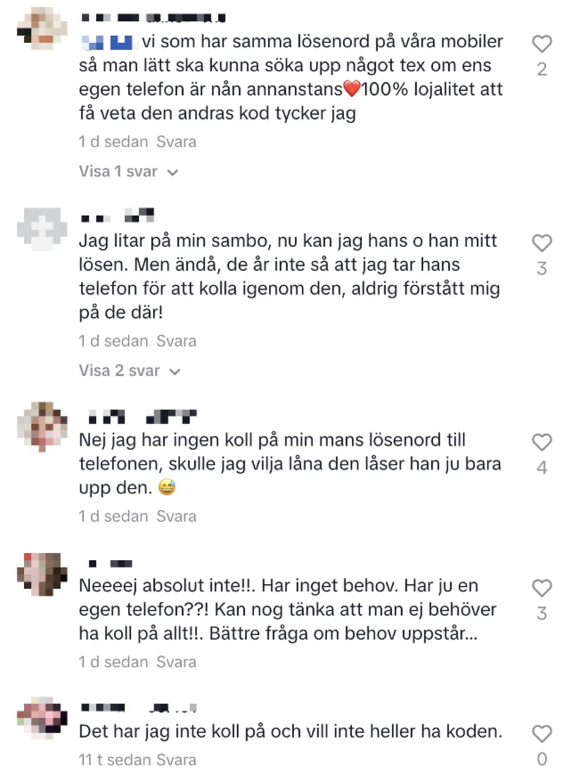The width and height of the screenshot is (563, 774).
Task: Open the avatar beside the 'Jag litar på min sambo' comment
Action: tap(42, 229)
